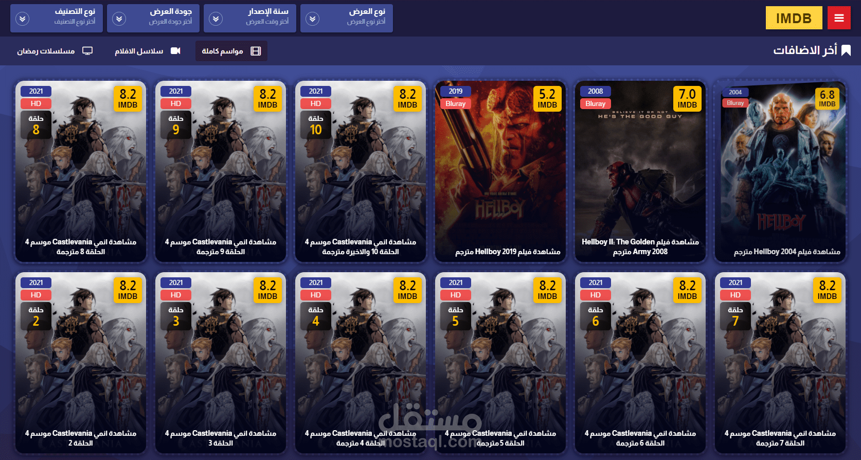Select the سلاسل الافلام tab
Image resolution: width=861 pixels, height=460 pixels.
148,51
